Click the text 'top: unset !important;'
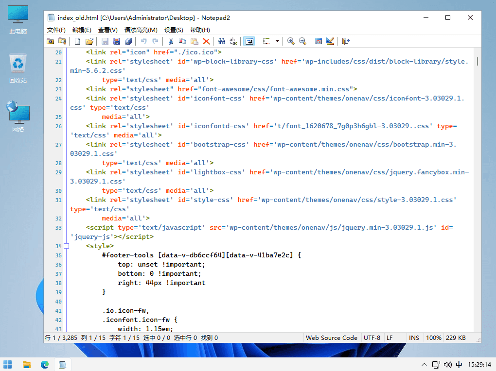Screen dimensions: 496x371 pos(161,265)
